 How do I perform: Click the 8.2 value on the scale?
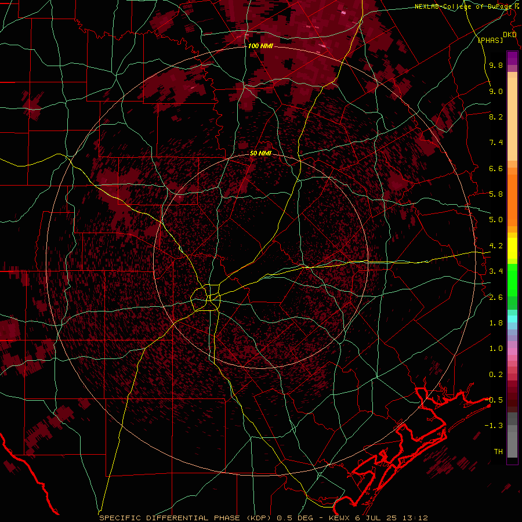point(496,117)
